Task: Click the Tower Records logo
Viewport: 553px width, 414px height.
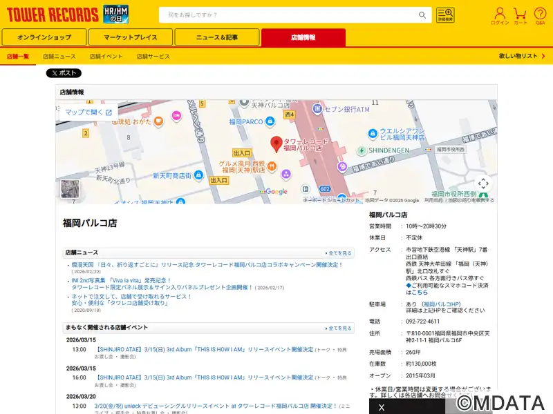Action: [52, 14]
